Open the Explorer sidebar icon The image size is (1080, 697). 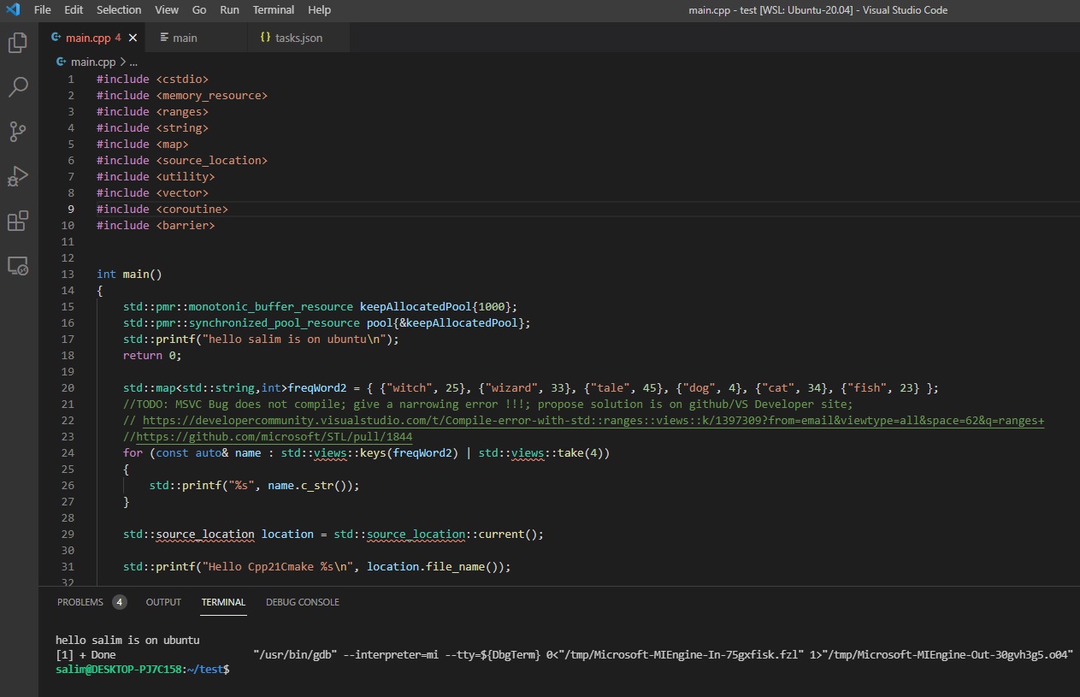[18, 42]
